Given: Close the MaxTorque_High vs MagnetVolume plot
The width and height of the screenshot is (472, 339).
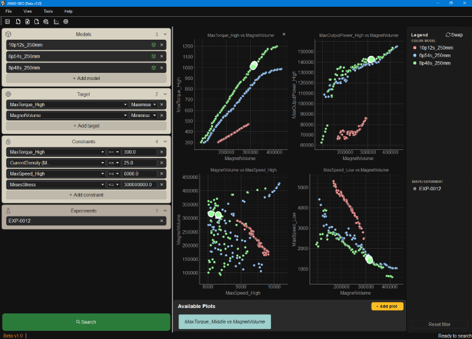Looking at the screenshot, I should (x=284, y=34).
